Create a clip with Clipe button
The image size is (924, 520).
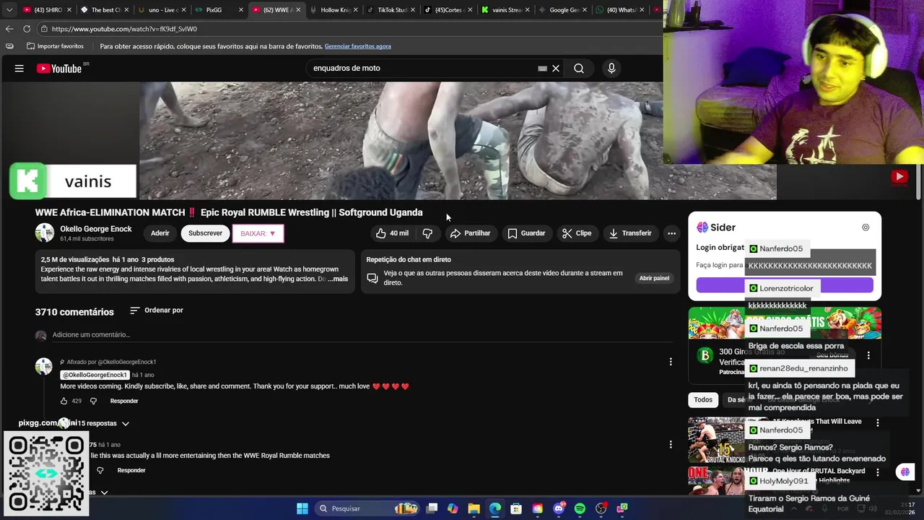(x=577, y=233)
